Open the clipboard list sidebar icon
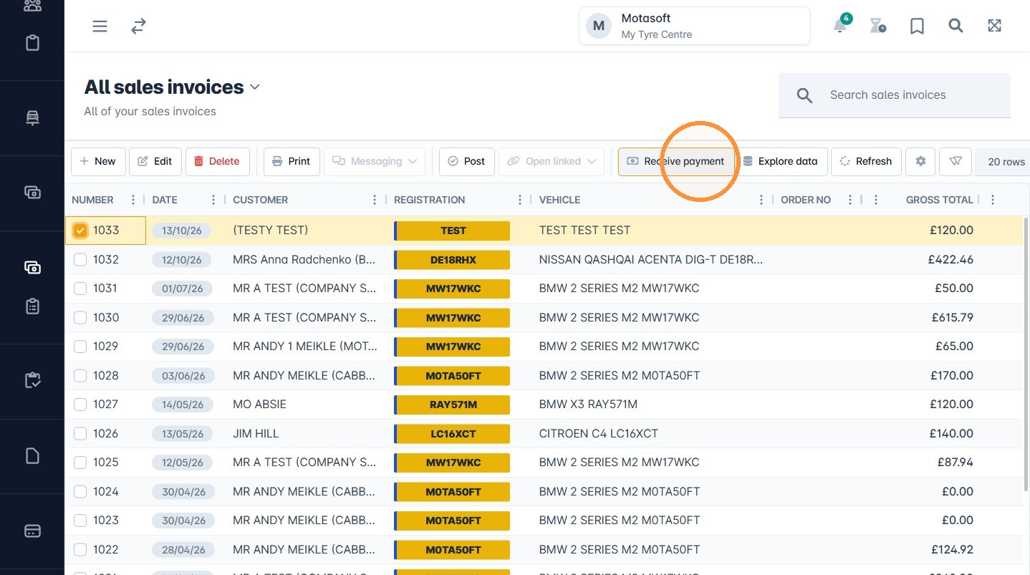Screen dimensions: 1030x575 32,306
